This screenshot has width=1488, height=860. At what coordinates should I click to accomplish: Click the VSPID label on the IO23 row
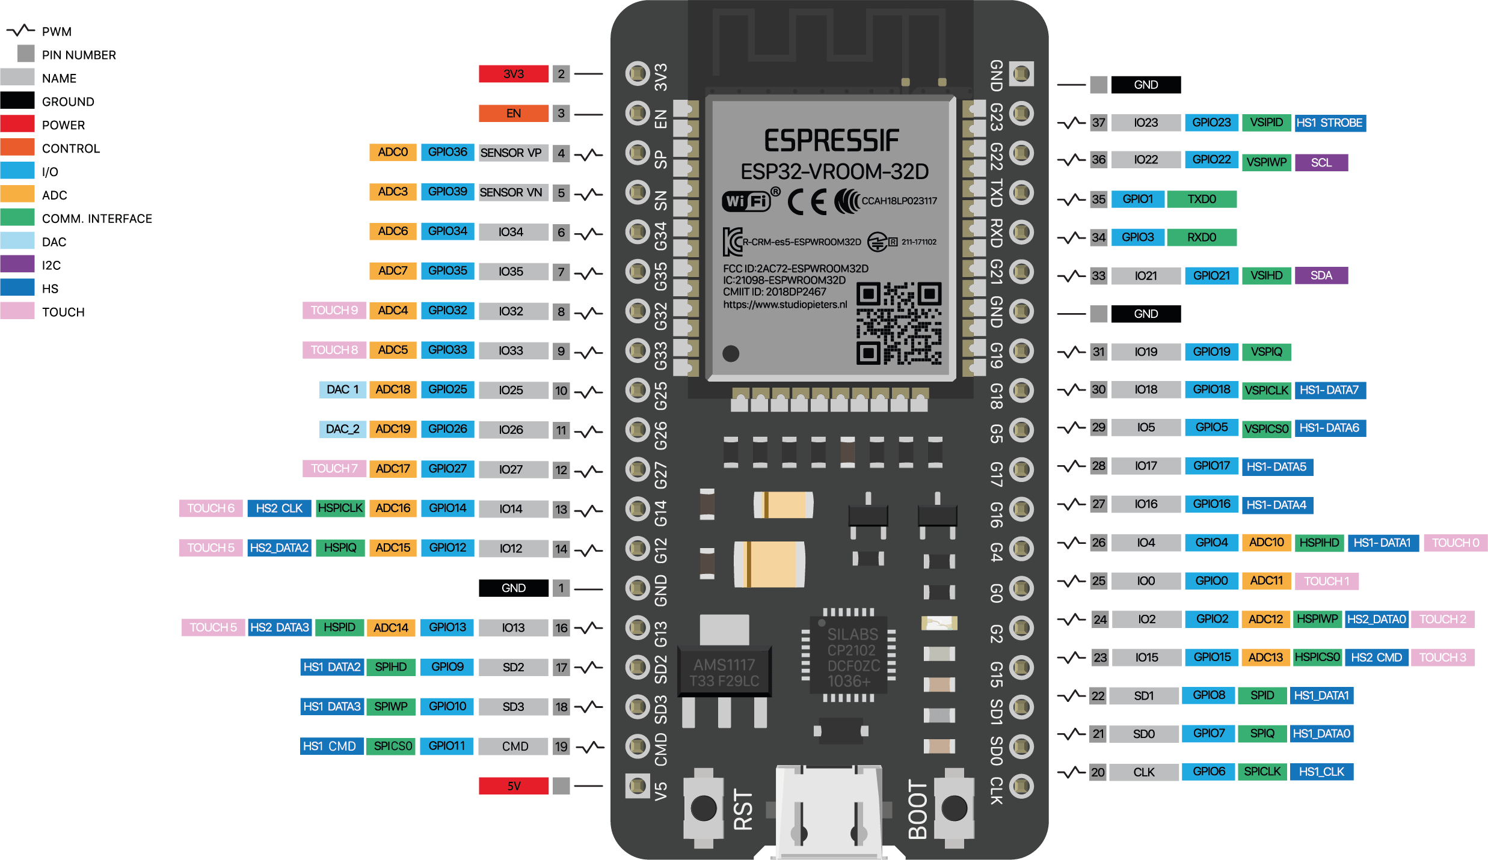click(1266, 123)
